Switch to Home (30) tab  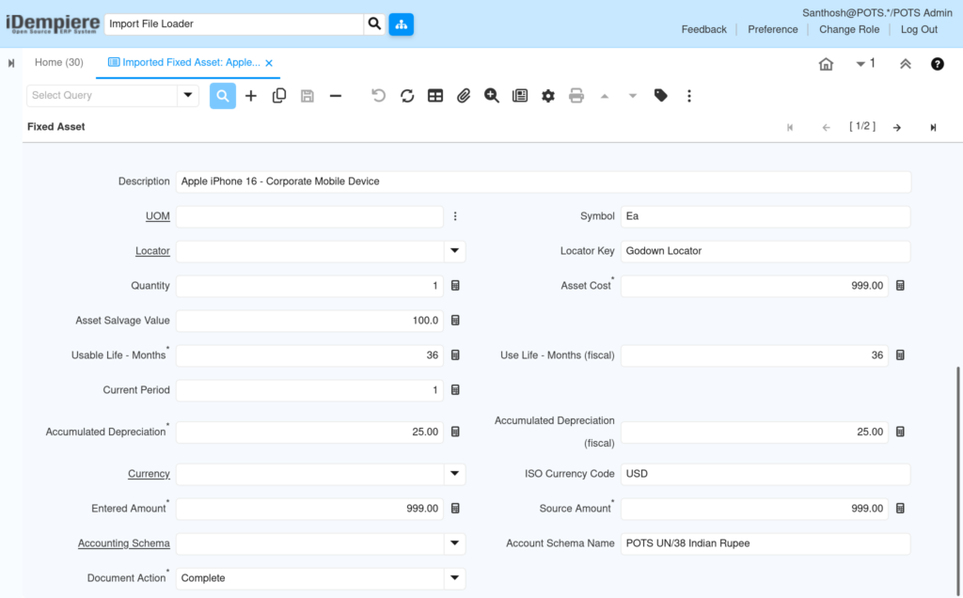coord(59,63)
